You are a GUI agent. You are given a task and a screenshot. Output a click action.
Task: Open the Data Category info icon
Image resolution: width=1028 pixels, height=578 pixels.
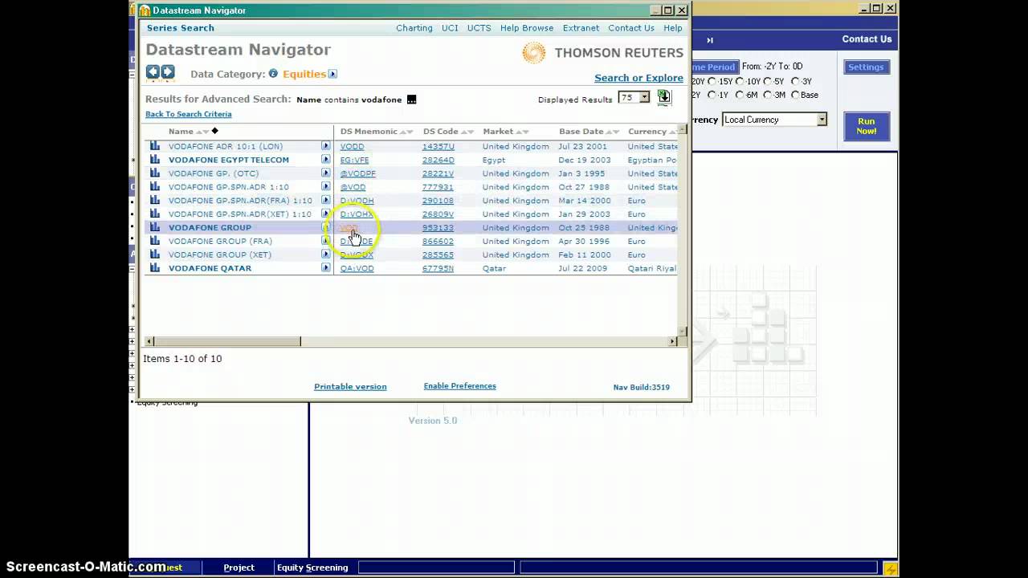click(x=273, y=74)
